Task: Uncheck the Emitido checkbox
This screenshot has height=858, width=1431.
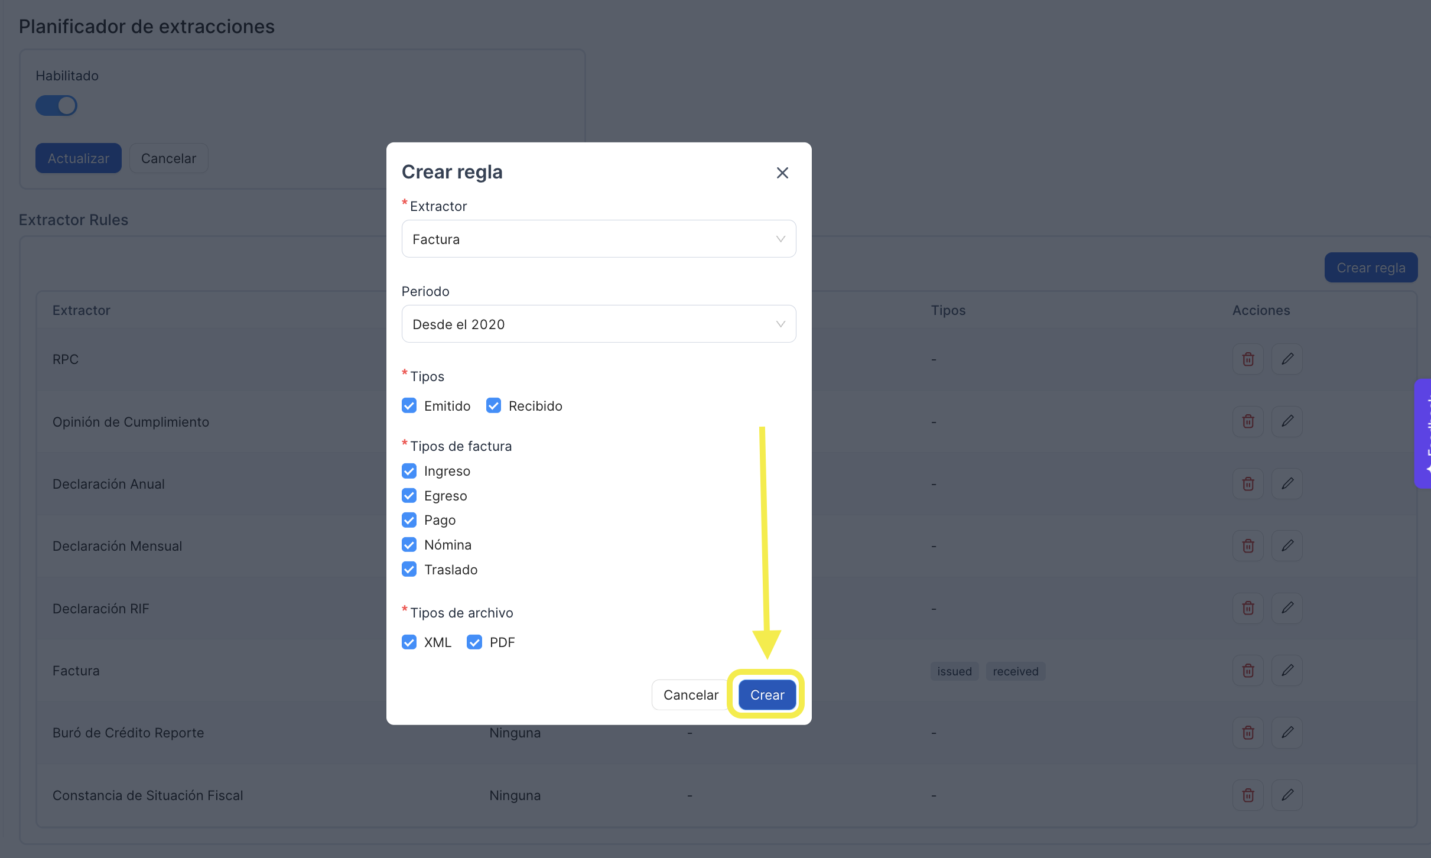Action: tap(409, 405)
